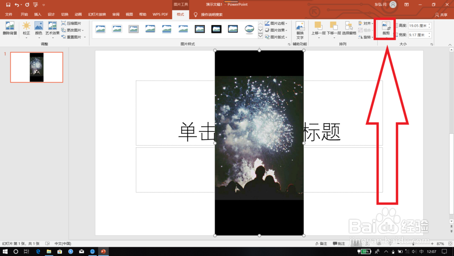Start slideshow from beginning icon in title bar
Image resolution: width=454 pixels, height=256 pixels.
[35, 5]
